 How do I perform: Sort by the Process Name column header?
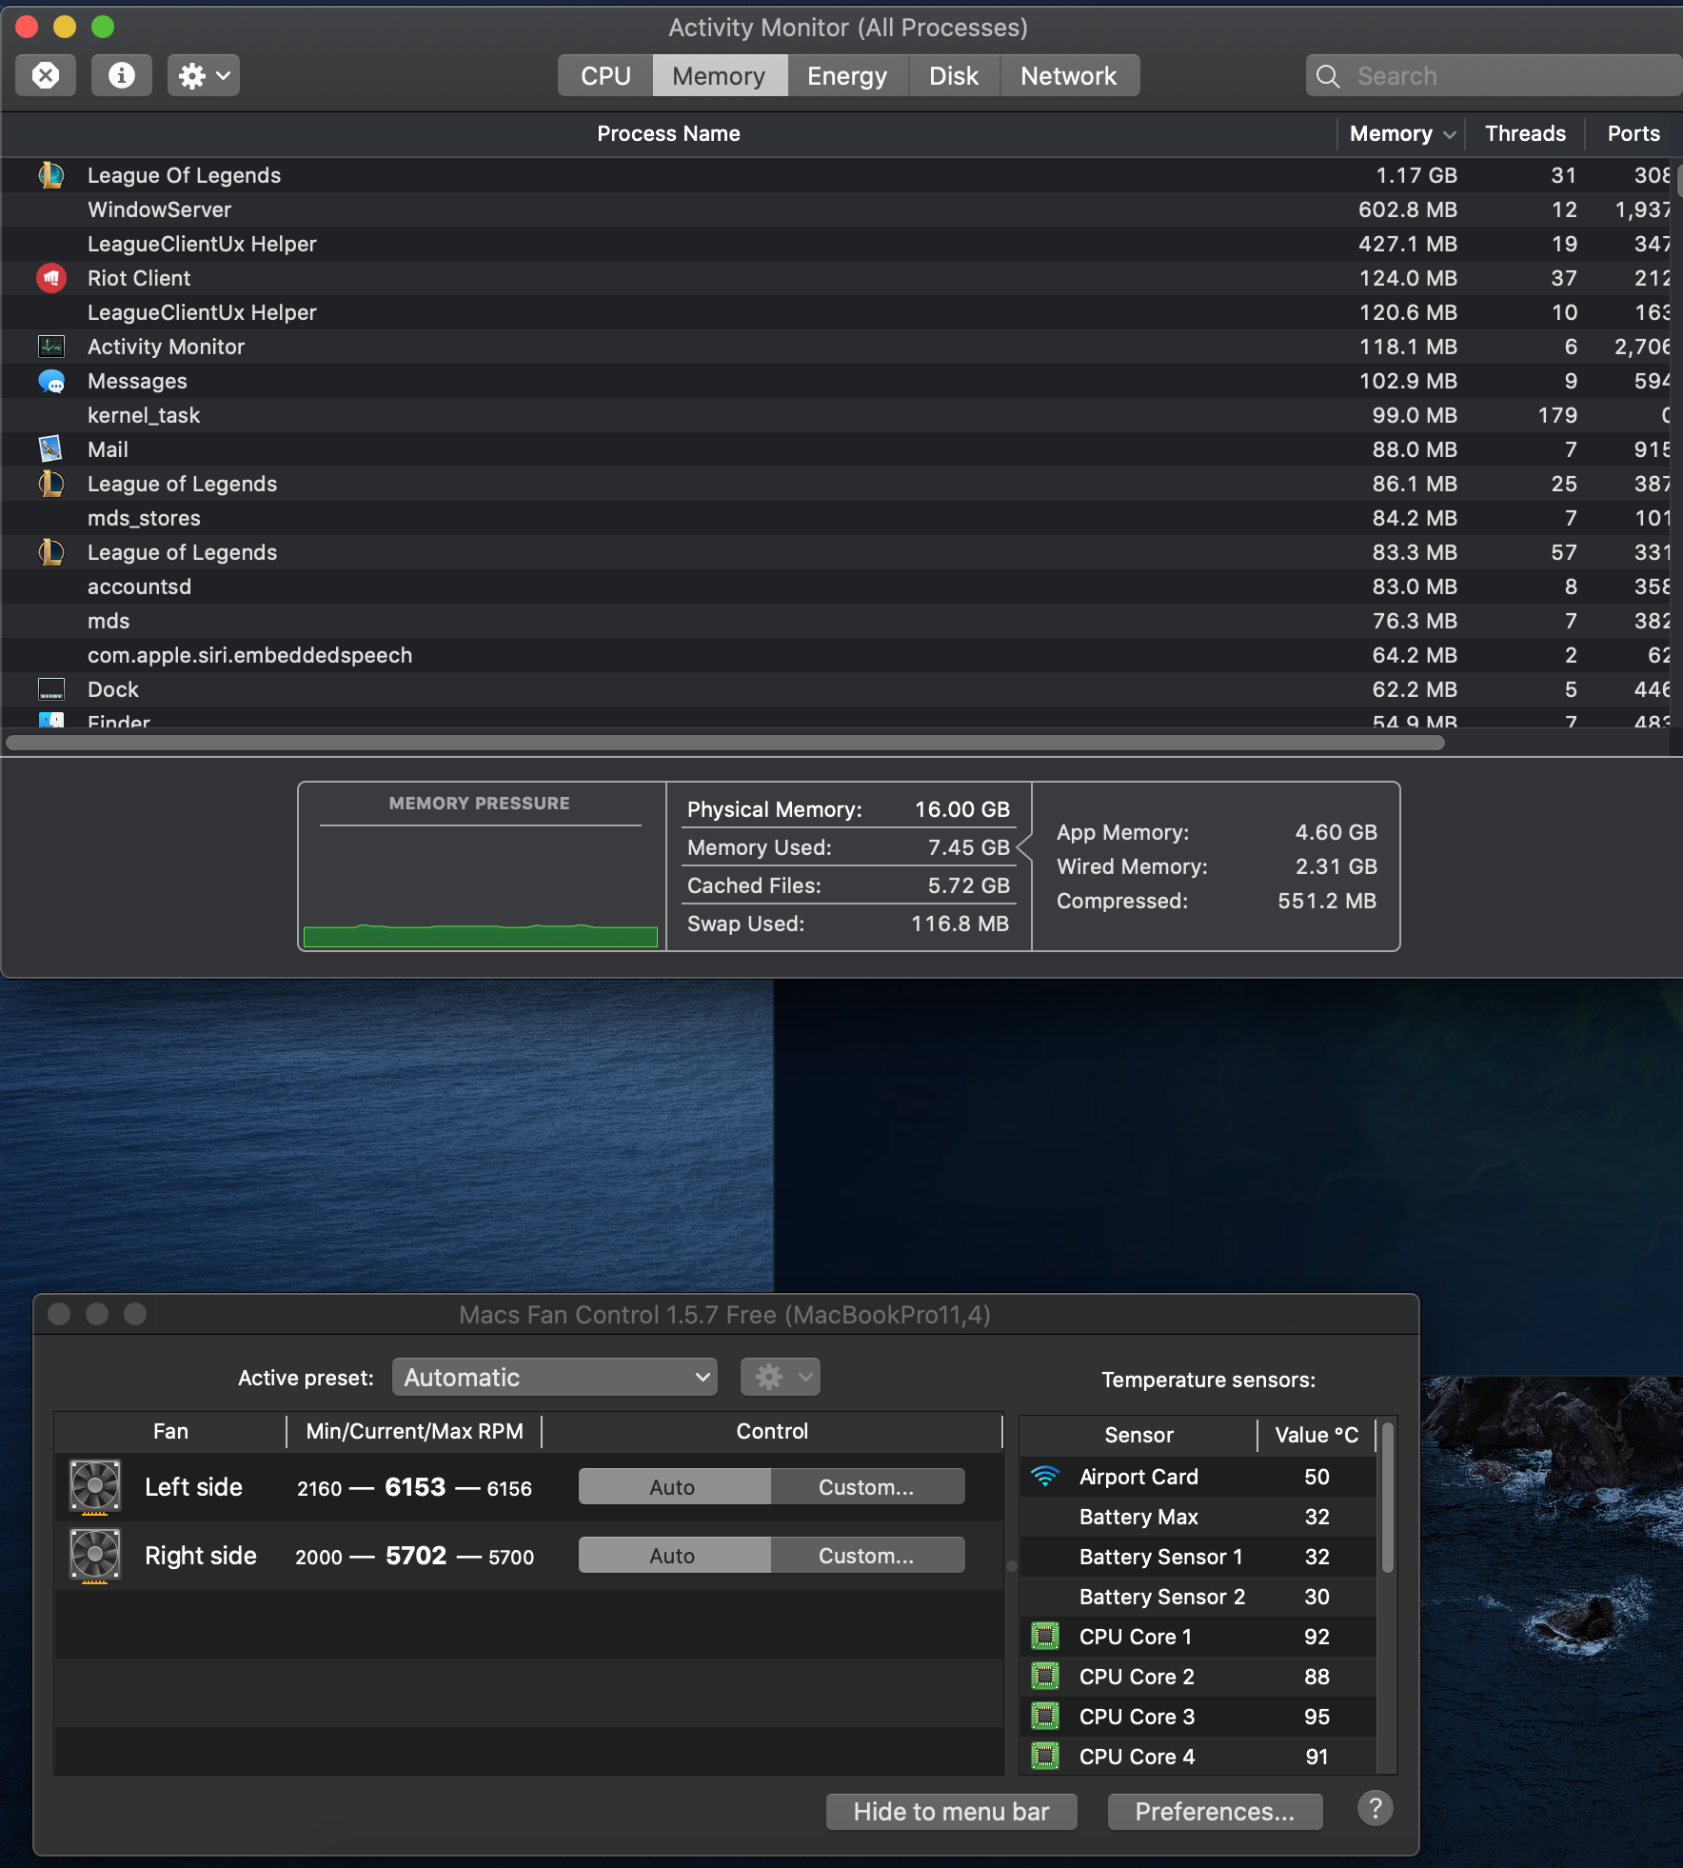668,134
